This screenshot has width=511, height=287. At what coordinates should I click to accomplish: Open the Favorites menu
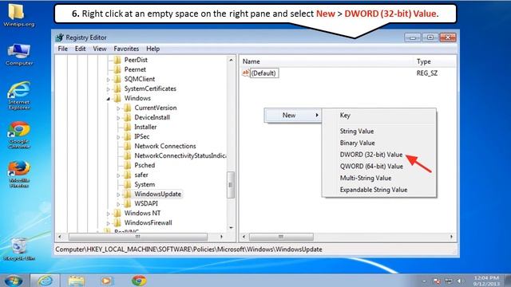(126, 49)
